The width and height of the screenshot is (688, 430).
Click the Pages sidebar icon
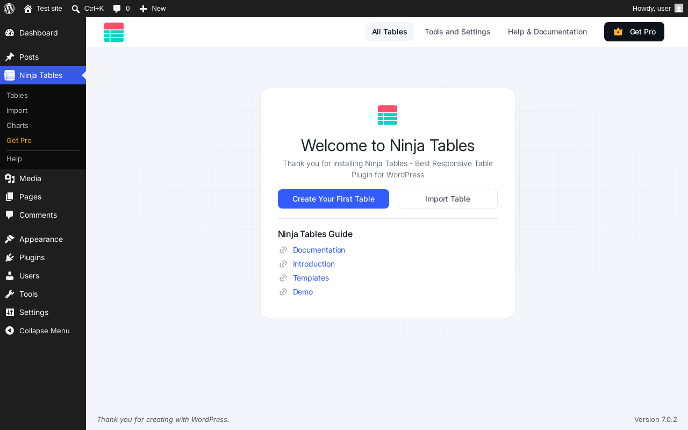point(10,197)
